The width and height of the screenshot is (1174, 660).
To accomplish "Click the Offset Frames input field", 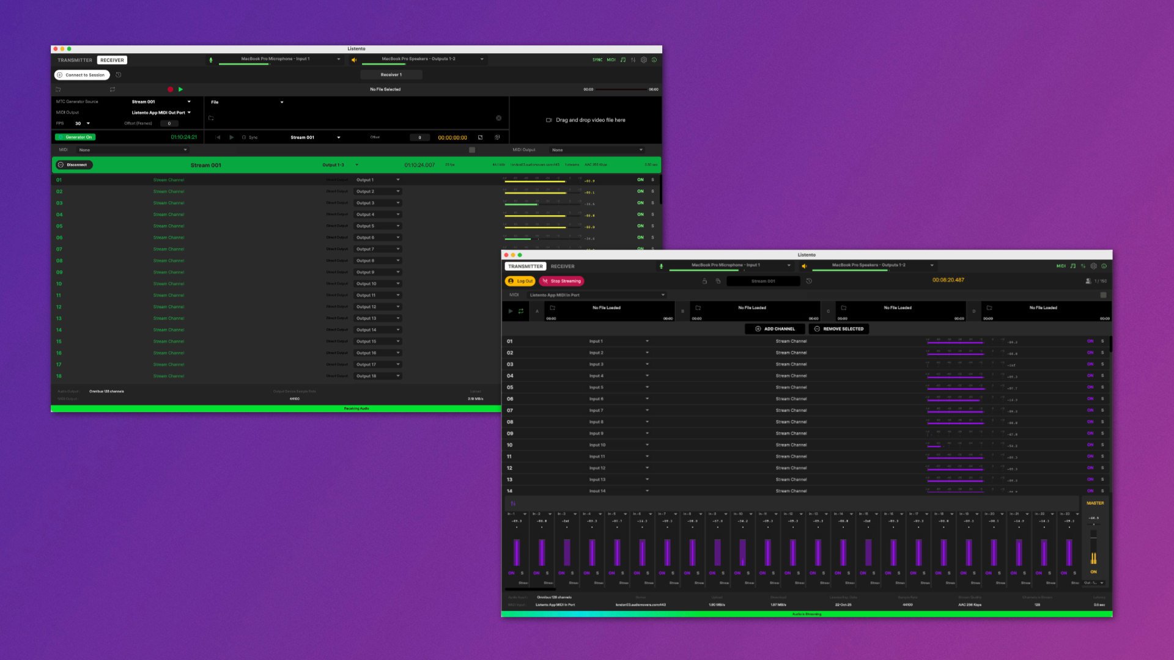I will [x=169, y=123].
